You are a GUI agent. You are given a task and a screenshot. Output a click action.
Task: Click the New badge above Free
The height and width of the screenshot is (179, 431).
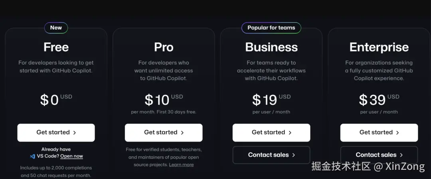pyautogui.click(x=56, y=28)
